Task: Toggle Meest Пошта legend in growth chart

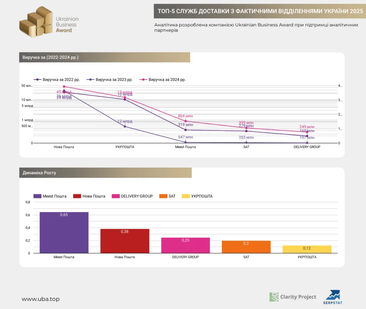Action: (x=50, y=196)
